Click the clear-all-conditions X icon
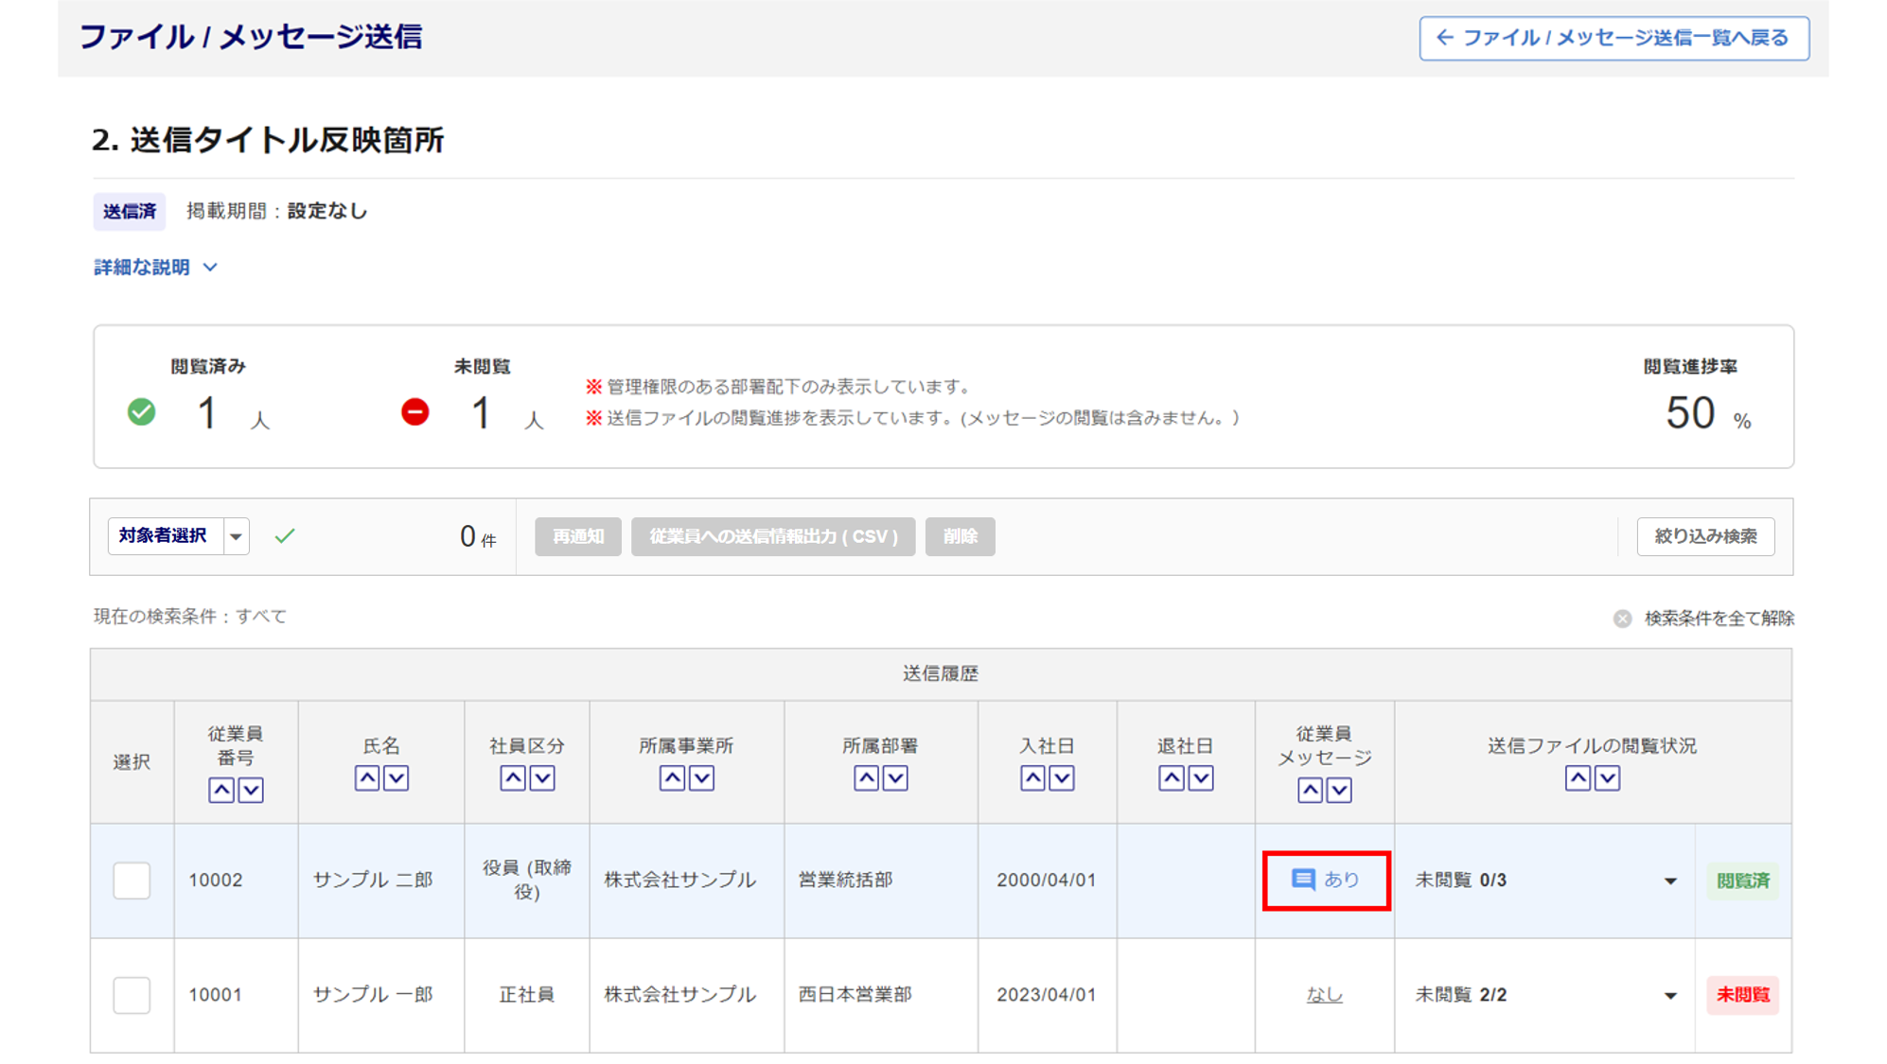This screenshot has width=1887, height=1064. pos(1622,619)
